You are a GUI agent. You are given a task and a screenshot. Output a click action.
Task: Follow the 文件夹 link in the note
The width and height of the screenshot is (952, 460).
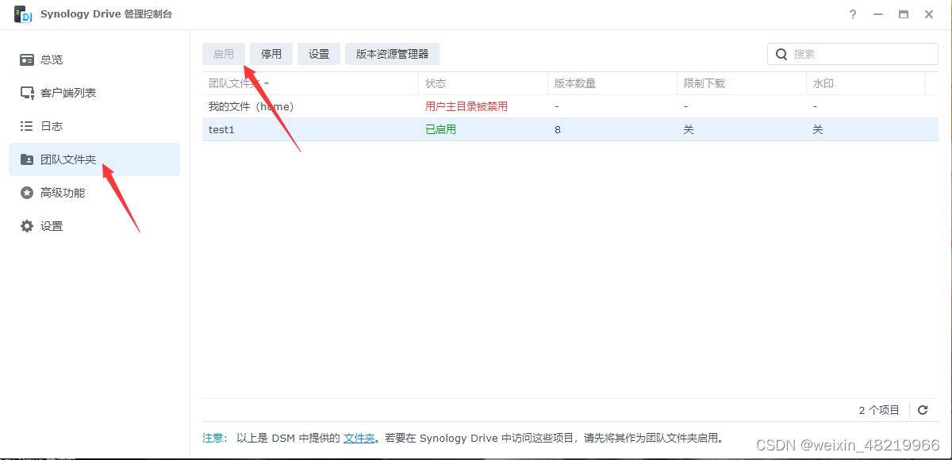pos(359,438)
